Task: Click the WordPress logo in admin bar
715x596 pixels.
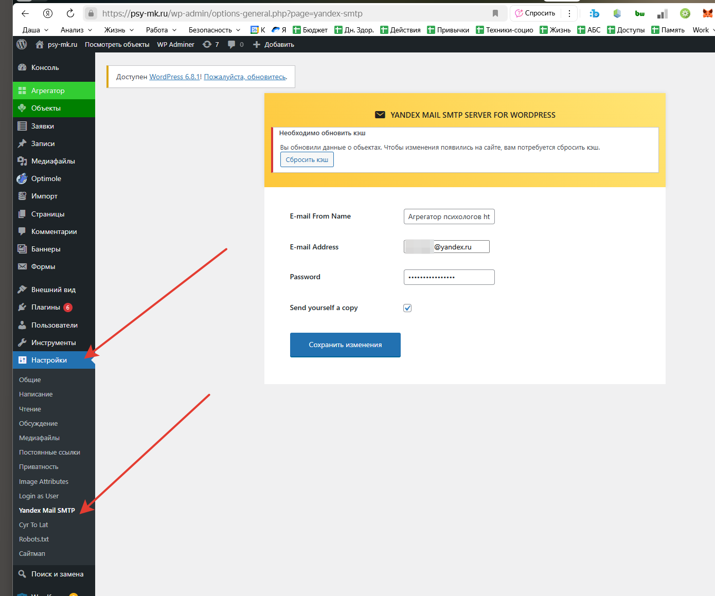Action: click(22, 45)
